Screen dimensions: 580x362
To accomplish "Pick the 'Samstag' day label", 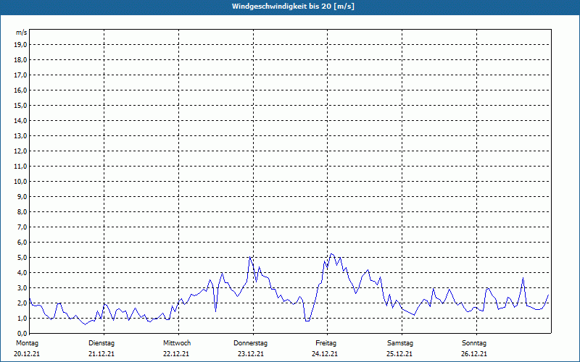I will [x=400, y=343].
